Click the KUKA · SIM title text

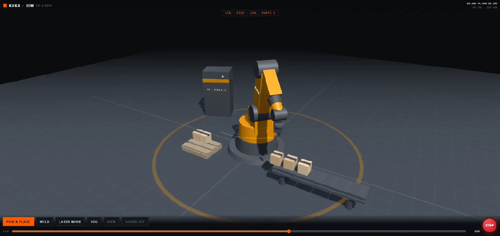click(21, 6)
